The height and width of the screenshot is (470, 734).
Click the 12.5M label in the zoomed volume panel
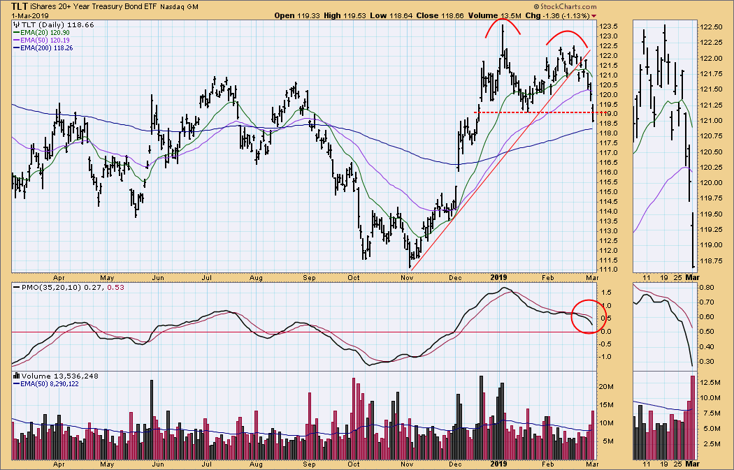coord(711,383)
